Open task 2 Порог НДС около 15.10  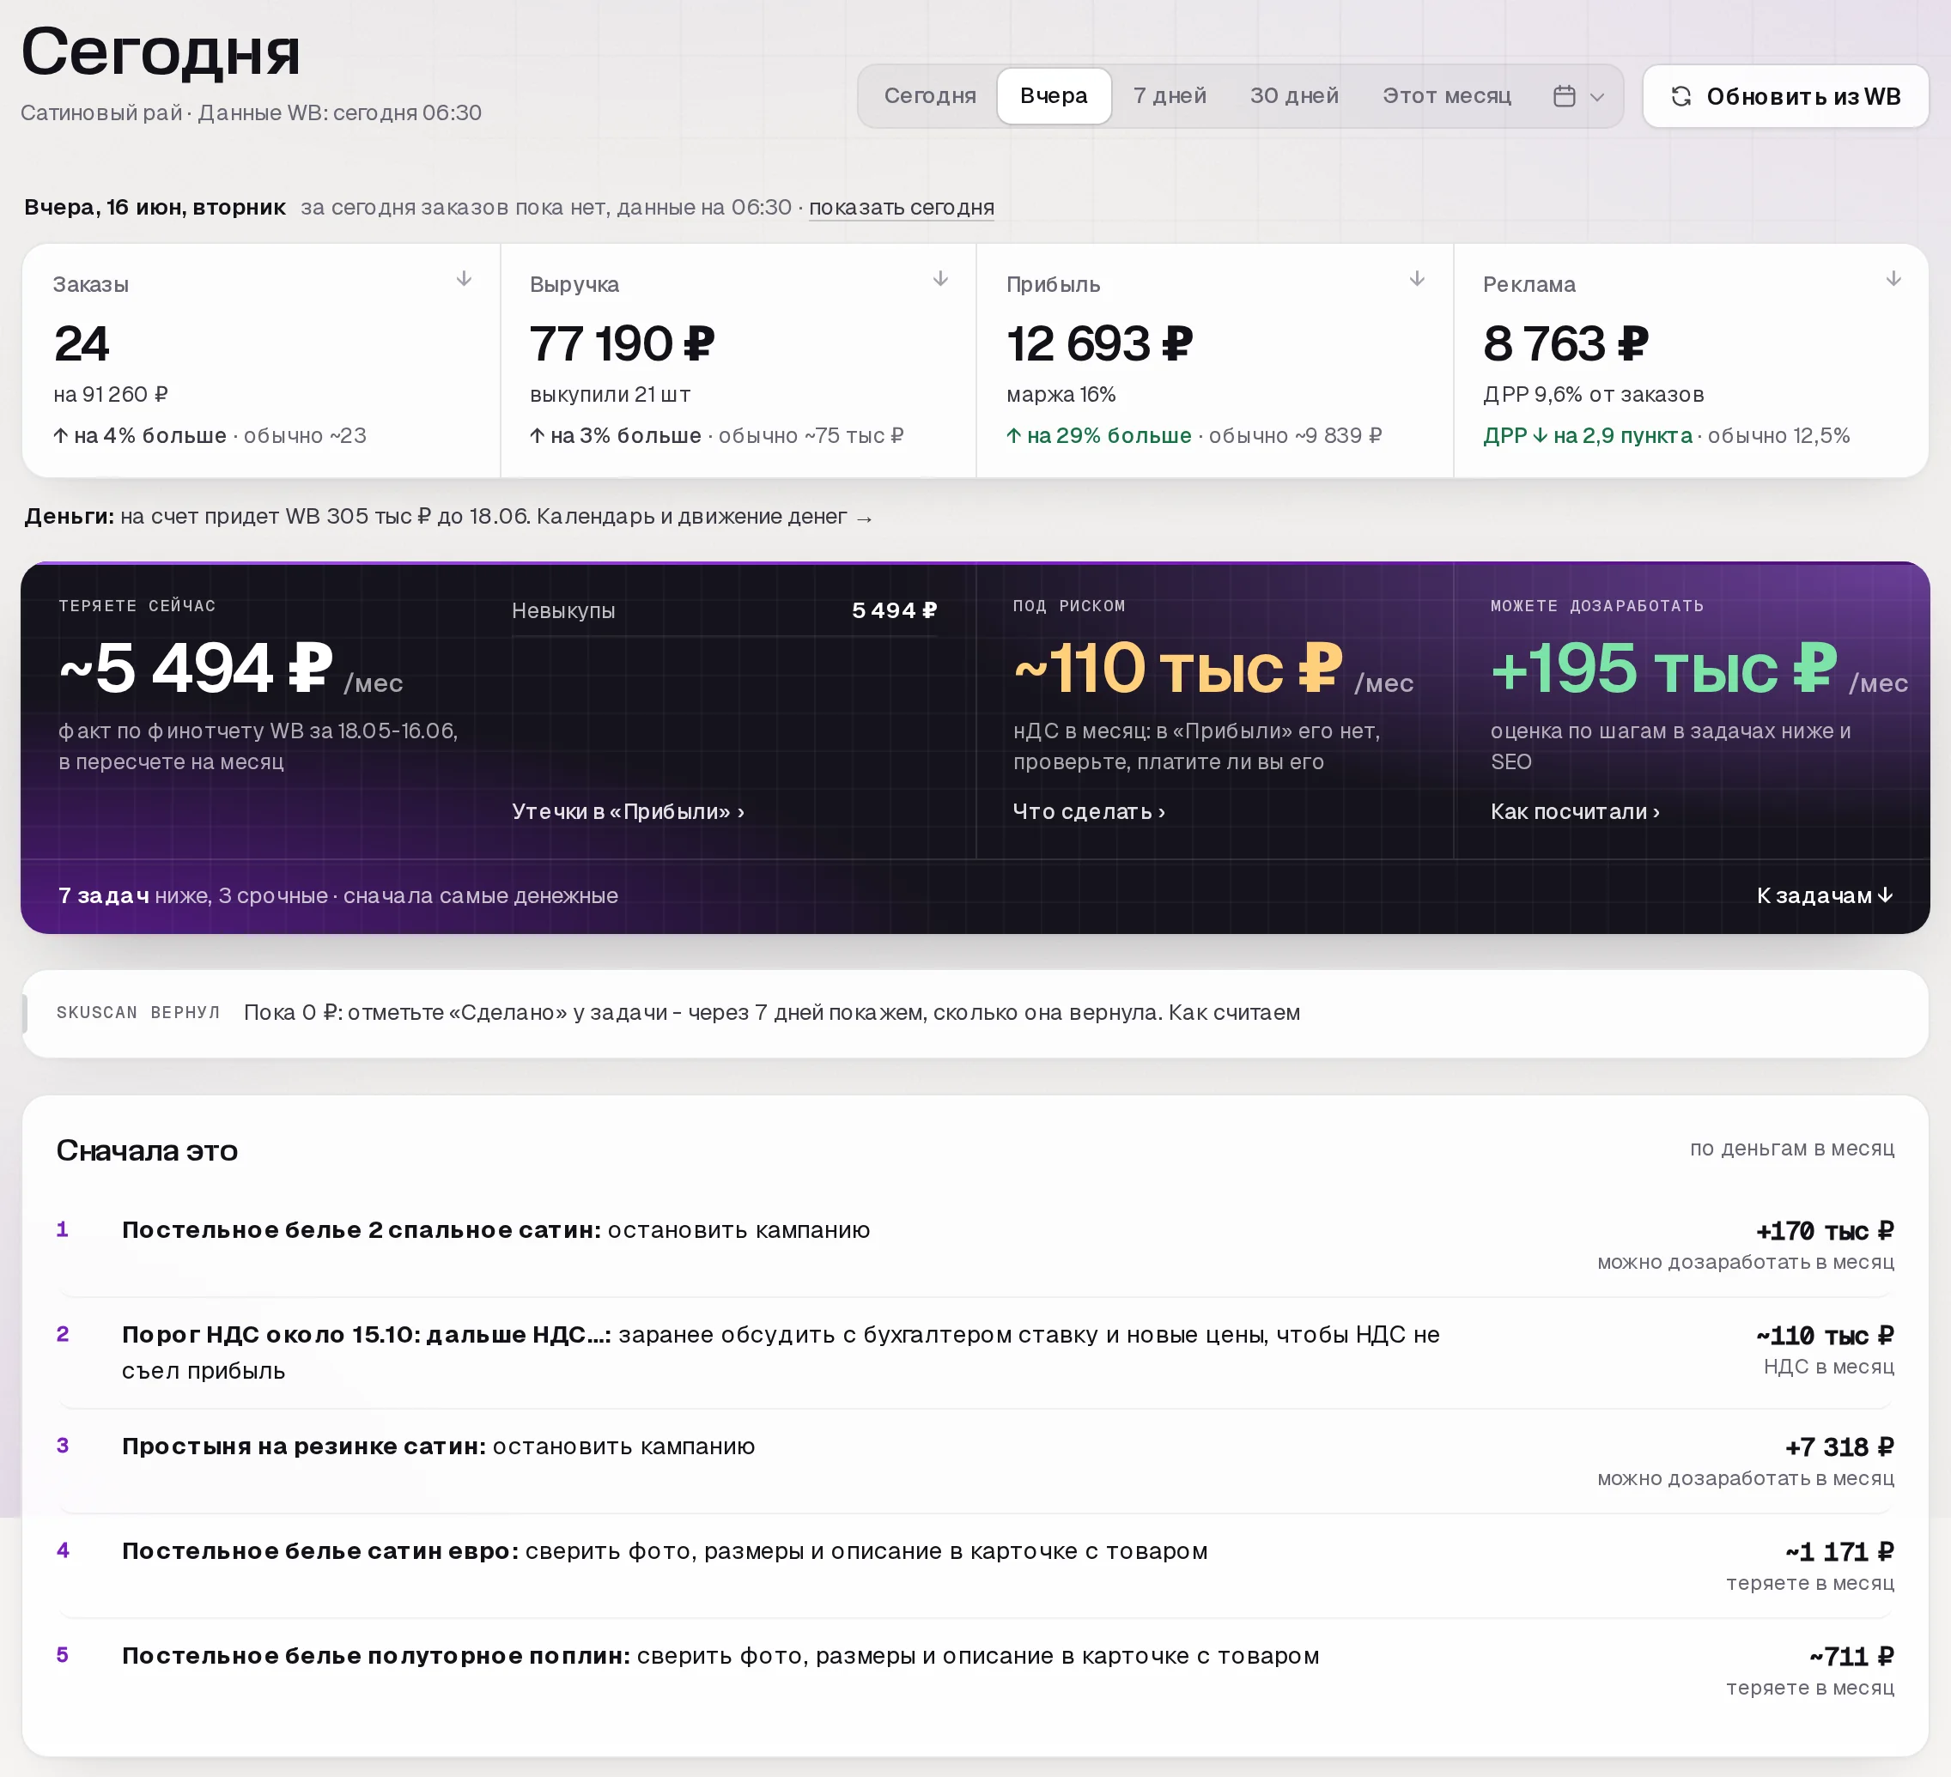975,1352
